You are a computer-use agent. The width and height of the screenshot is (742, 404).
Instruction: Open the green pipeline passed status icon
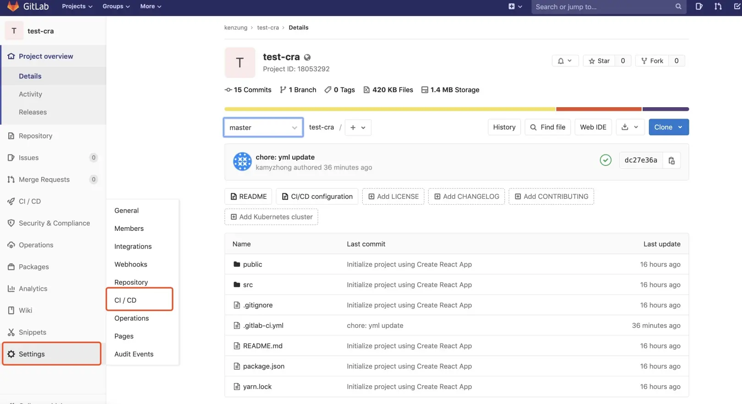point(606,160)
